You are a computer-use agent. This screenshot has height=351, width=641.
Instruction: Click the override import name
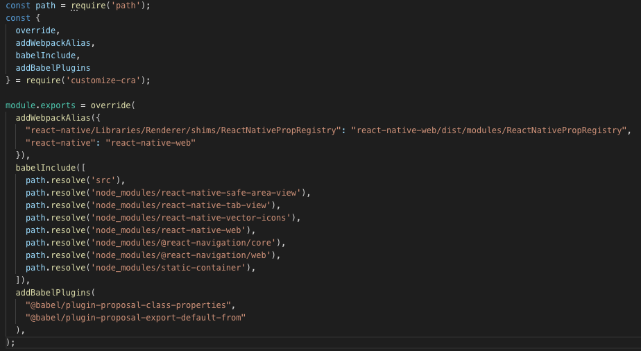point(35,31)
